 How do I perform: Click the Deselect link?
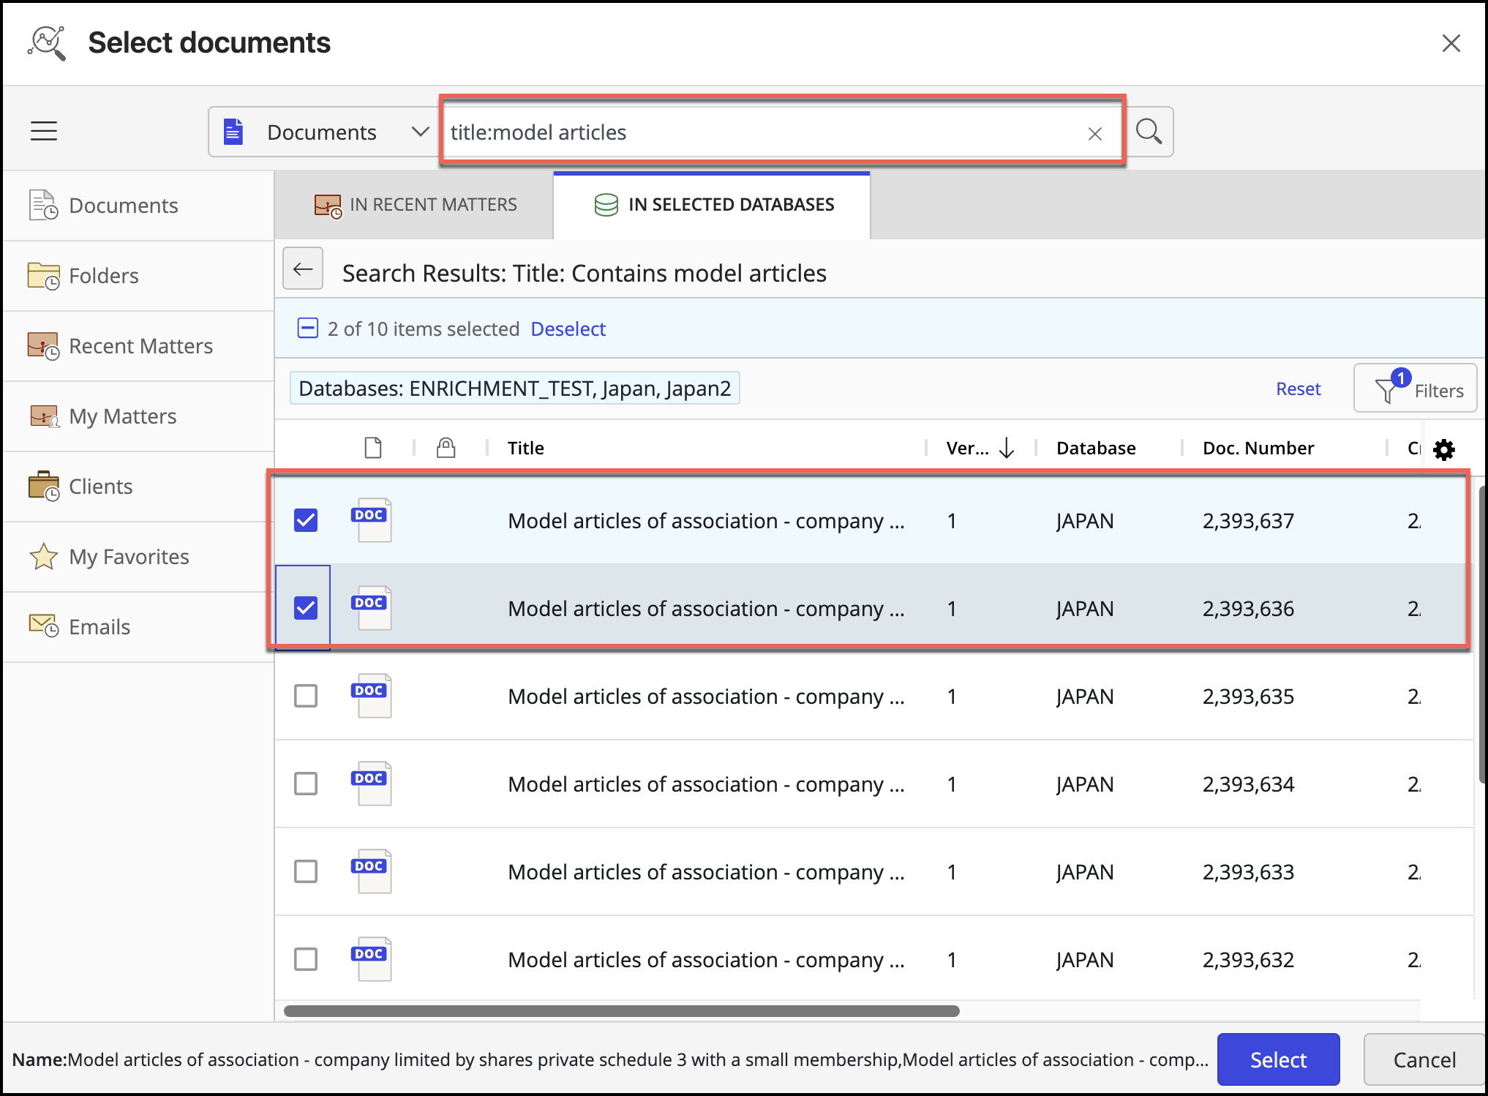coord(568,329)
